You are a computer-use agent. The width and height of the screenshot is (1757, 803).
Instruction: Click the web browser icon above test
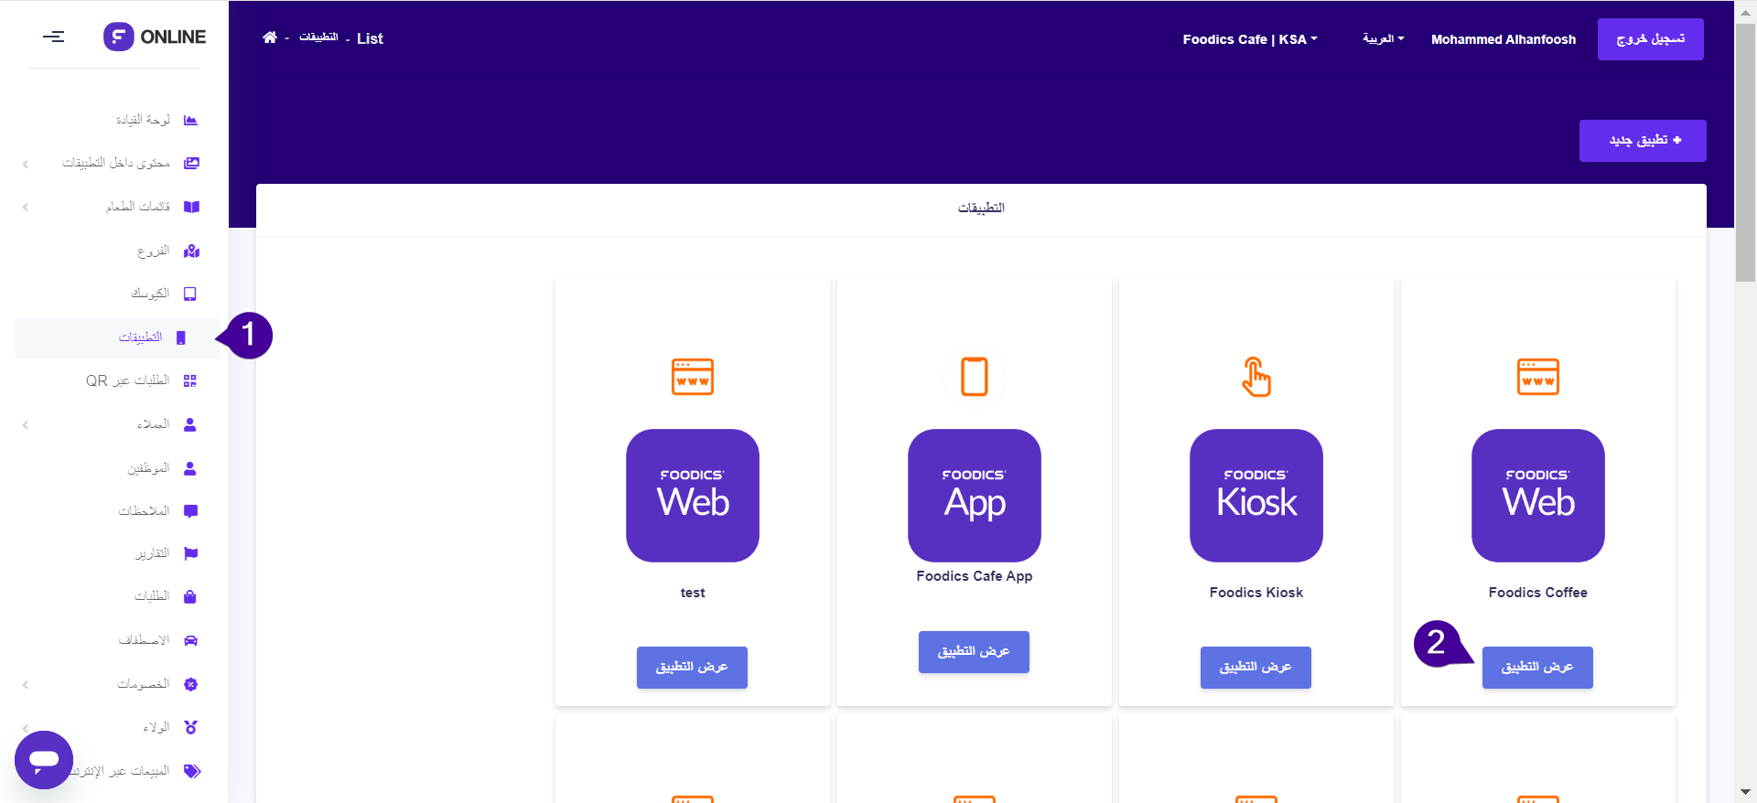(x=693, y=377)
